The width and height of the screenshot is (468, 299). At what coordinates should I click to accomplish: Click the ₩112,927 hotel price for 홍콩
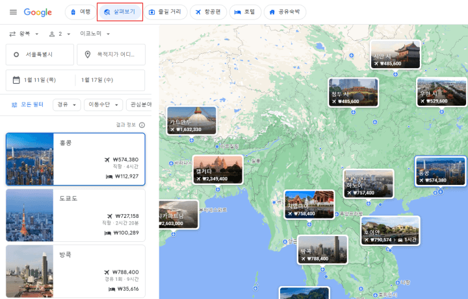pyautogui.click(x=127, y=176)
